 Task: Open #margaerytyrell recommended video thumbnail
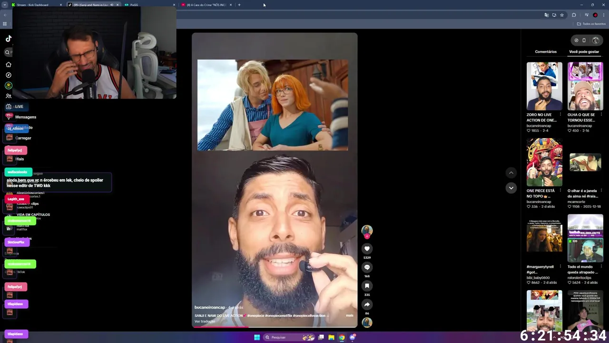tap(544, 238)
